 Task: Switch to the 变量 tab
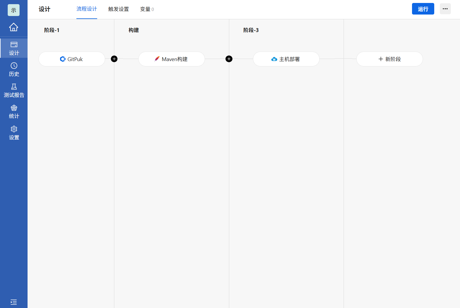pos(147,9)
